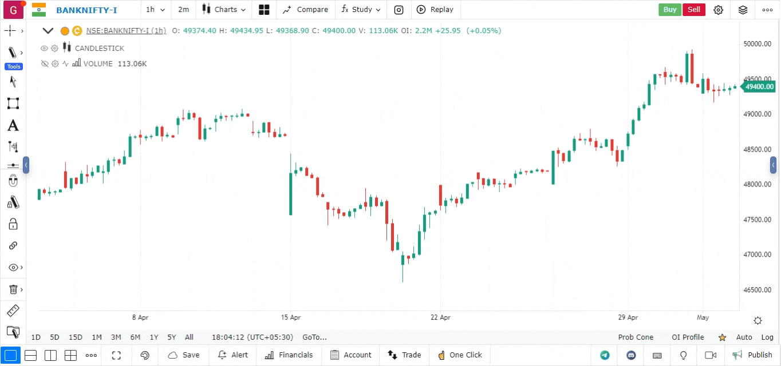Expand the Charts type dropdown

pos(224,10)
